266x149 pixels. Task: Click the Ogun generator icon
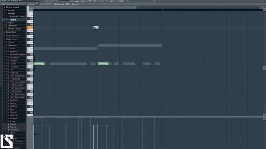[x=8, y=109]
